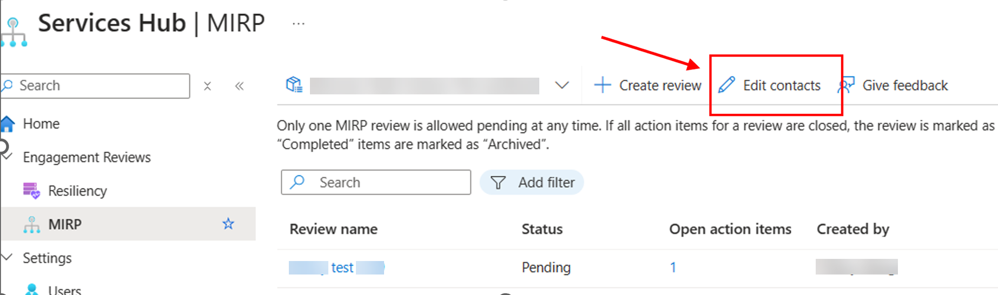Select MIRP in the sidebar
The image size is (998, 295).
64,224
